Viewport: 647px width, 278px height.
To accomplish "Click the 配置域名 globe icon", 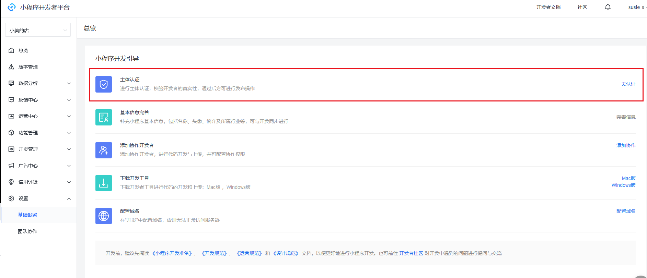I will pos(104,216).
